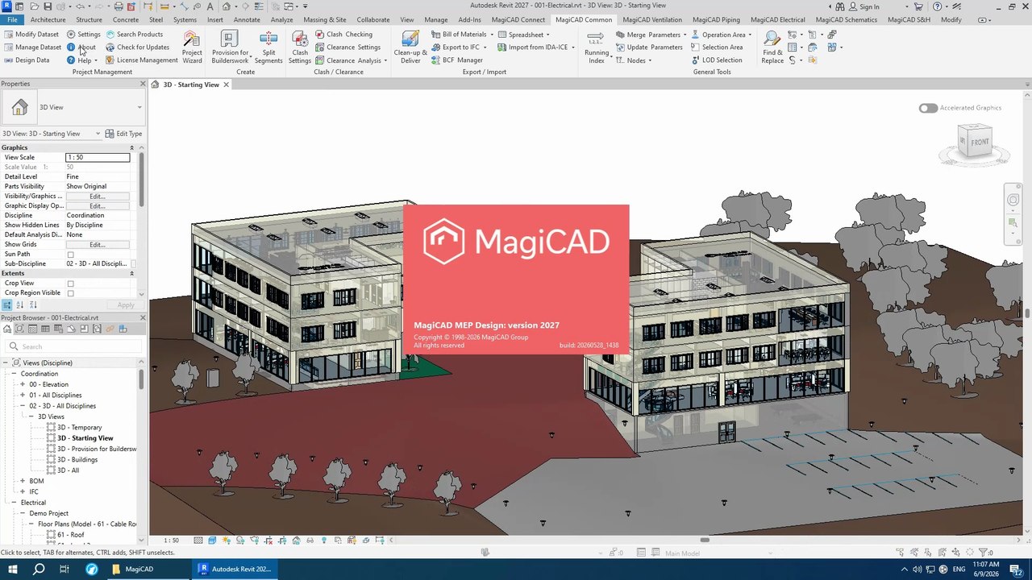The width and height of the screenshot is (1032, 580).
Task: Click the View Scale input field
Action: click(98, 158)
